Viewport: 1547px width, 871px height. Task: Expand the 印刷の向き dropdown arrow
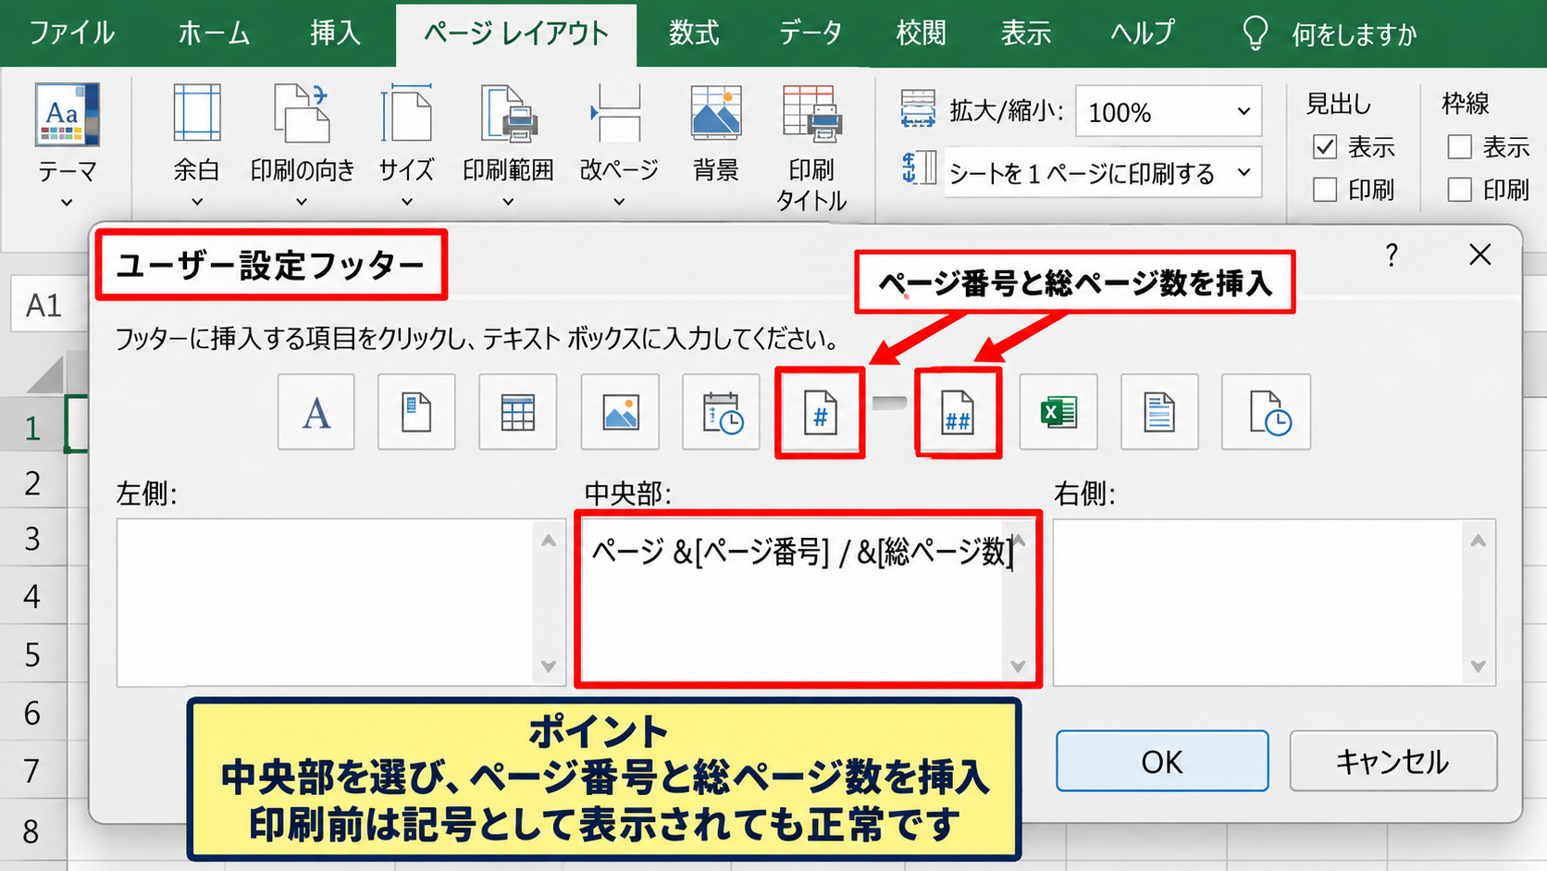pos(302,202)
